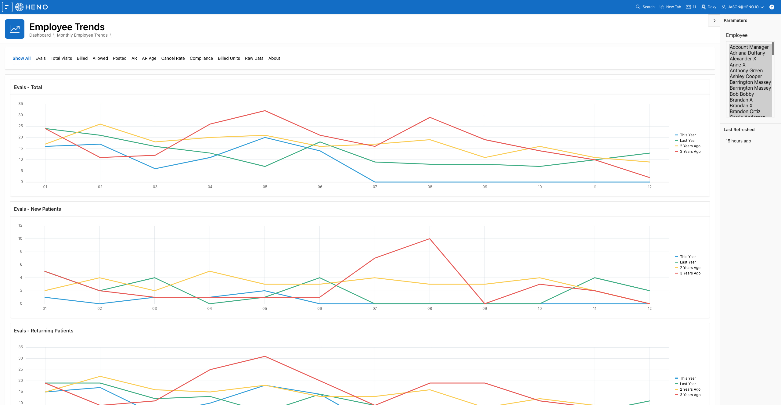Viewport: 781px width, 405px height.
Task: Open the help question mark icon
Action: point(772,7)
